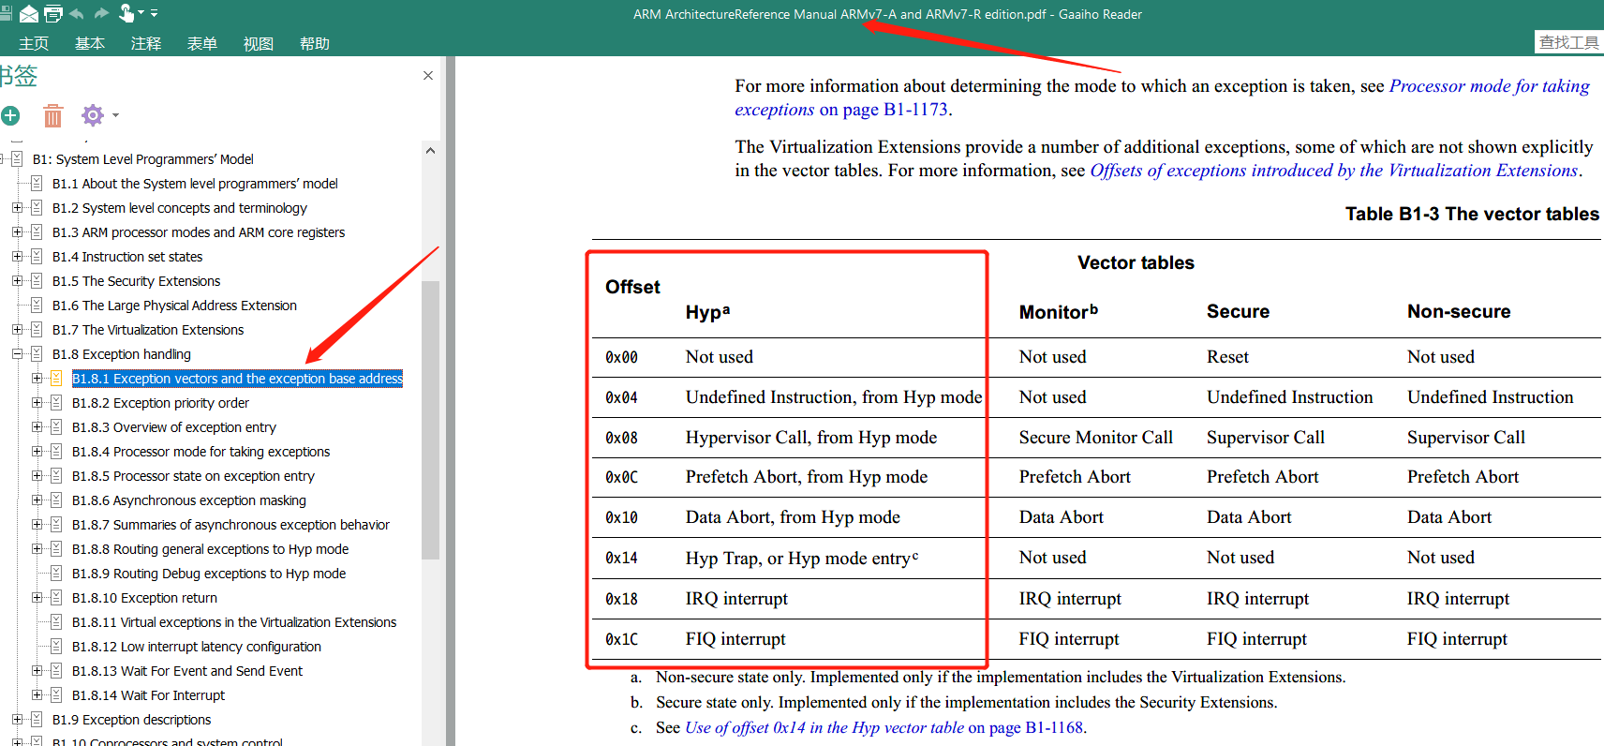
Task: Open the 帮助 menu tab
Action: (x=315, y=43)
